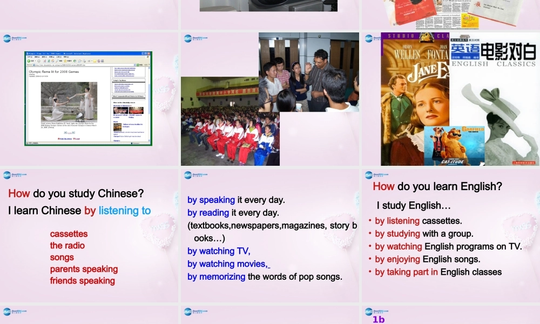Open Mail using the envelope toolbar icon

[79, 61]
